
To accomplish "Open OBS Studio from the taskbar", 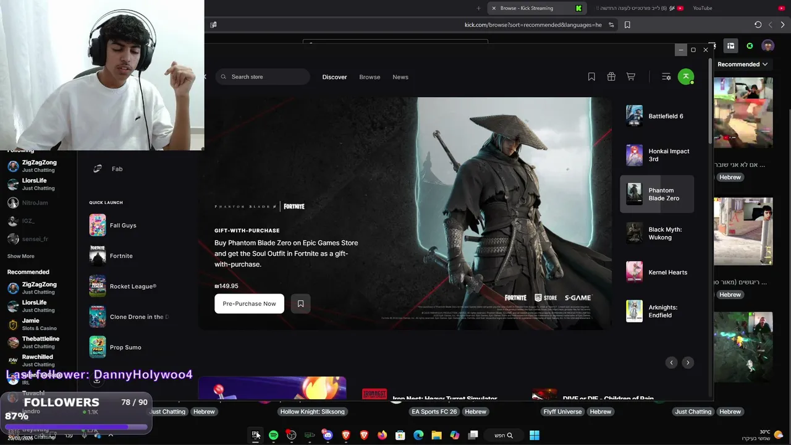I will tap(291, 435).
